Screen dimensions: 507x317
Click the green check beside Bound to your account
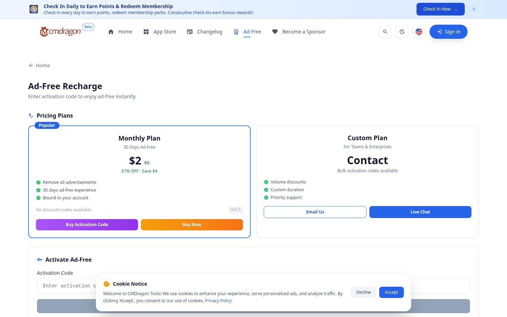38,198
